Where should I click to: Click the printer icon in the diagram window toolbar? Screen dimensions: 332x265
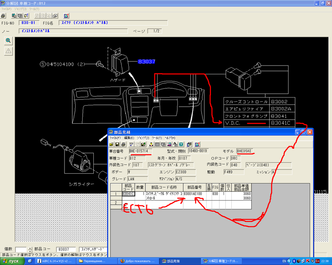tap(3, 16)
